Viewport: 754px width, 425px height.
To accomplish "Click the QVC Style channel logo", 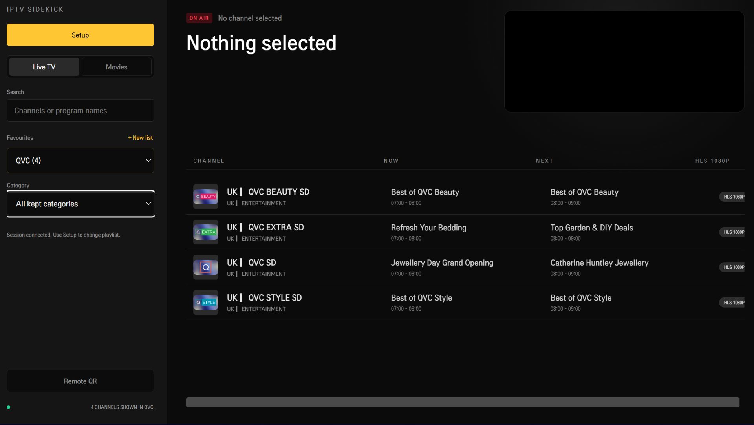I will coord(205,302).
